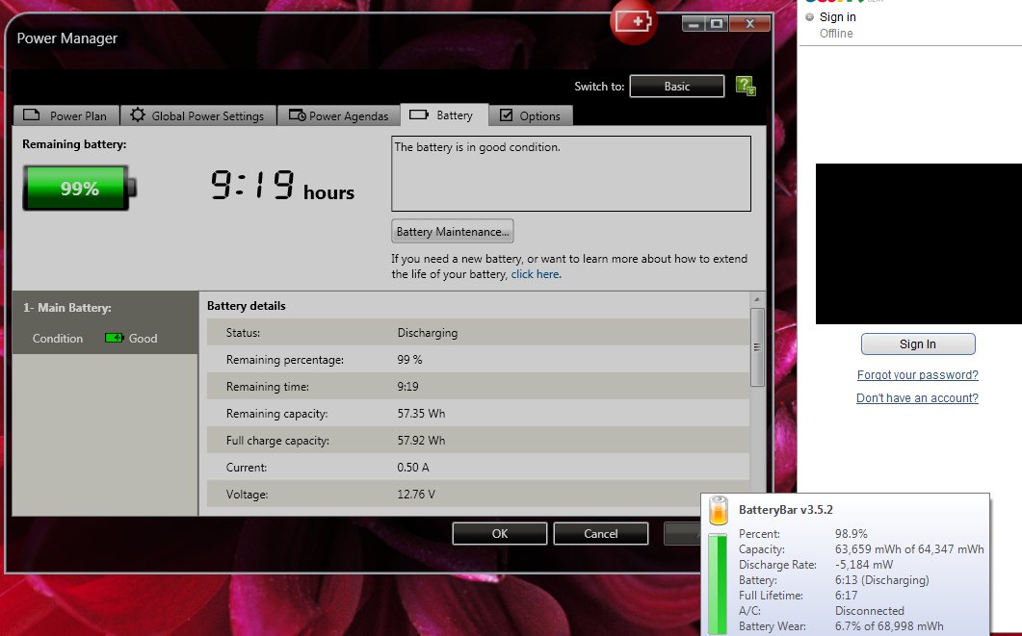Viewport: 1022px width, 636px height.
Task: Close the Power Manager window
Action: 749,24
